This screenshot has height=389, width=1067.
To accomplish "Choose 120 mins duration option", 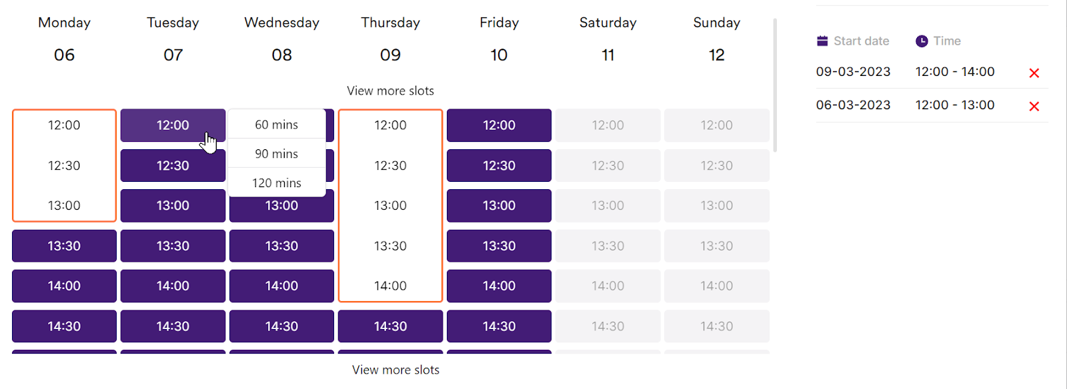I will [x=277, y=183].
